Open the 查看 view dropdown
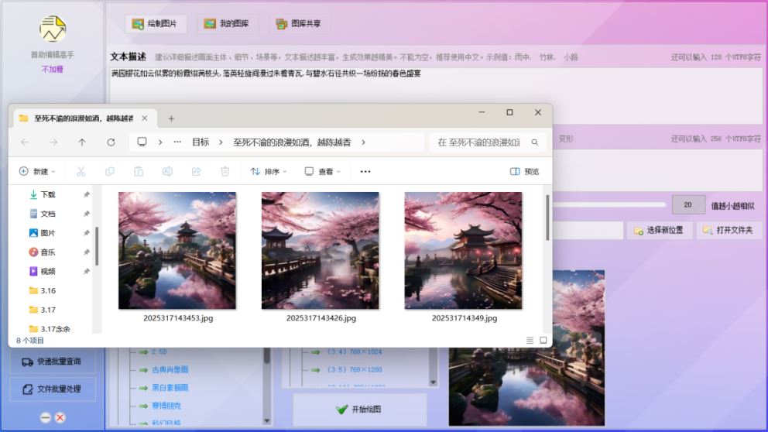 click(x=322, y=171)
